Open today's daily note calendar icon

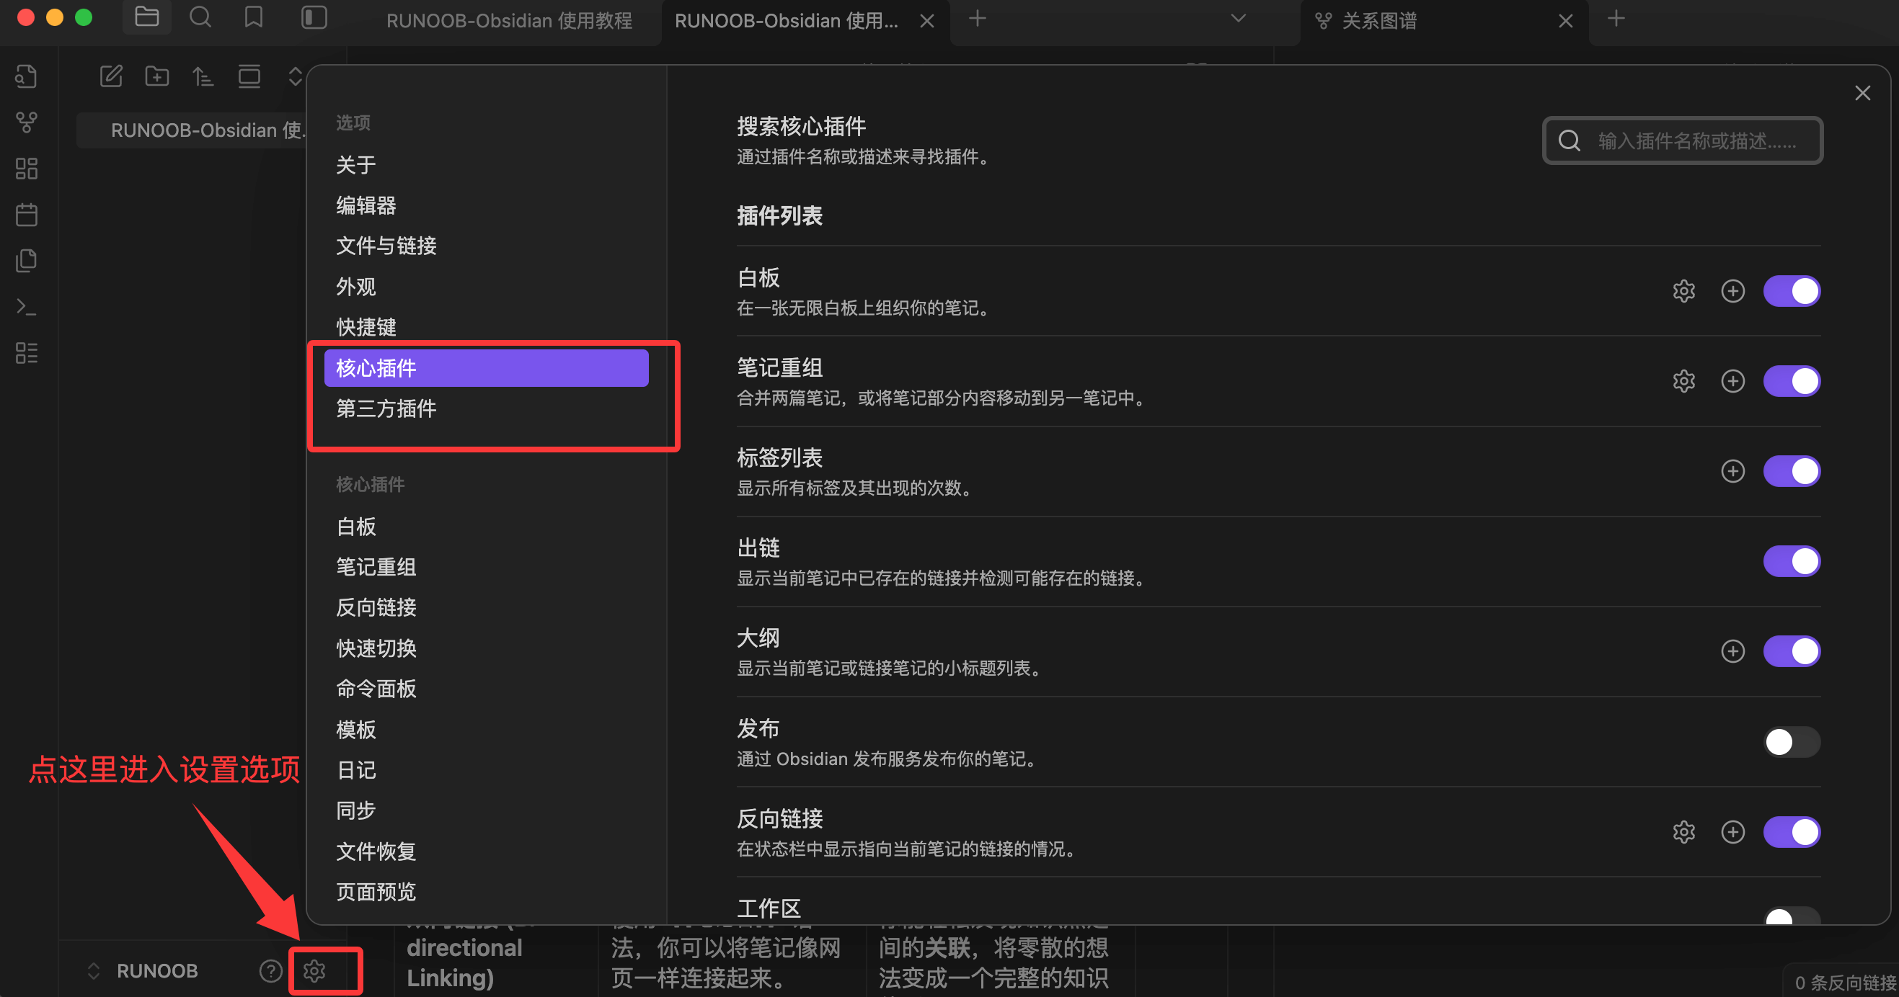point(26,214)
